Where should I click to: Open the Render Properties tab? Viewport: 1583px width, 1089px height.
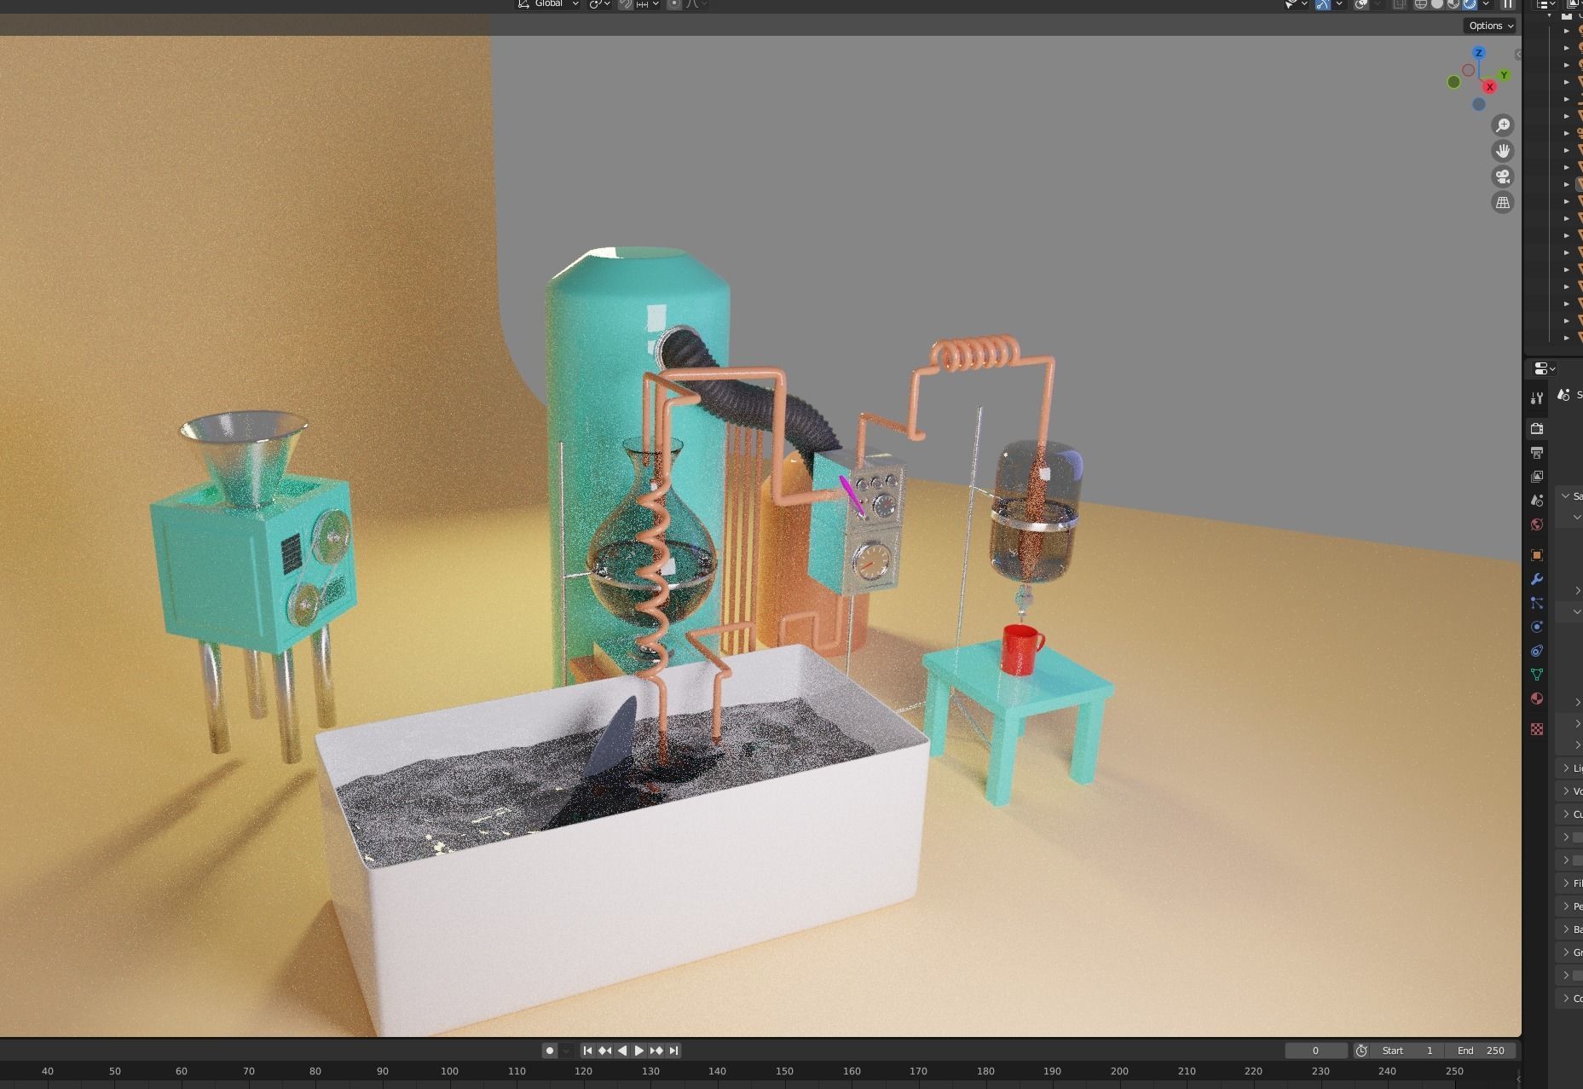[x=1537, y=429]
